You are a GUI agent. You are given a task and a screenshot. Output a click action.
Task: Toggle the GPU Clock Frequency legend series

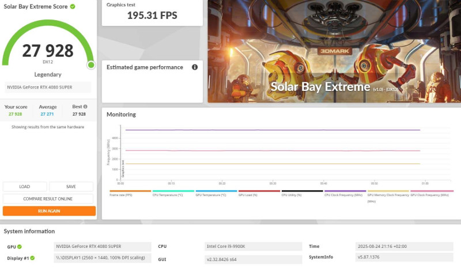click(432, 193)
